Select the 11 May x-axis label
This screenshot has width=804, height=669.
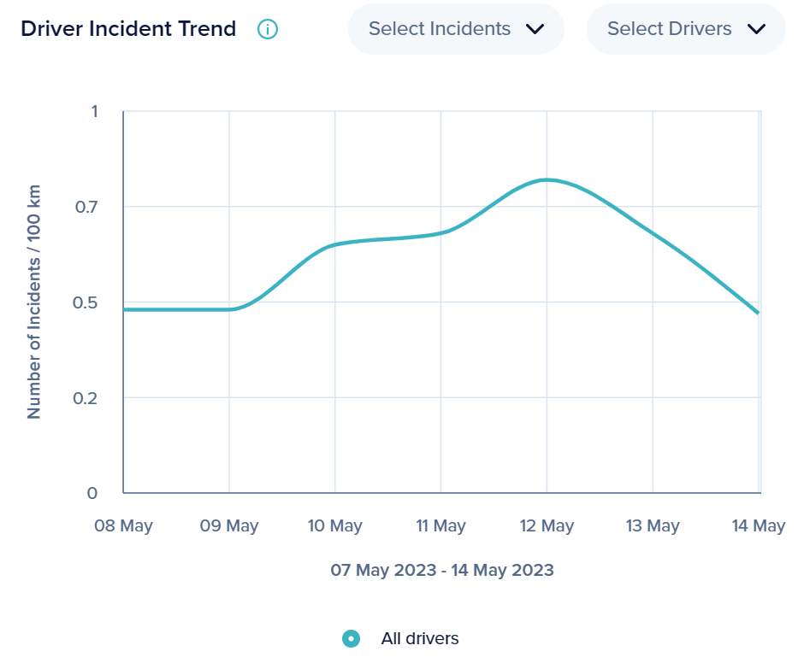coord(440,526)
